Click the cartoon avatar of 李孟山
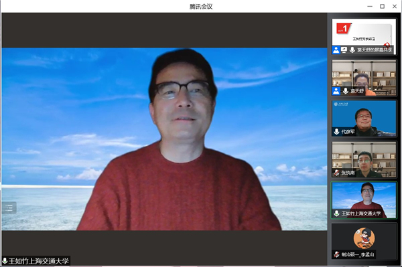Screen dimensions: 402x267 pyautogui.click(x=364, y=238)
